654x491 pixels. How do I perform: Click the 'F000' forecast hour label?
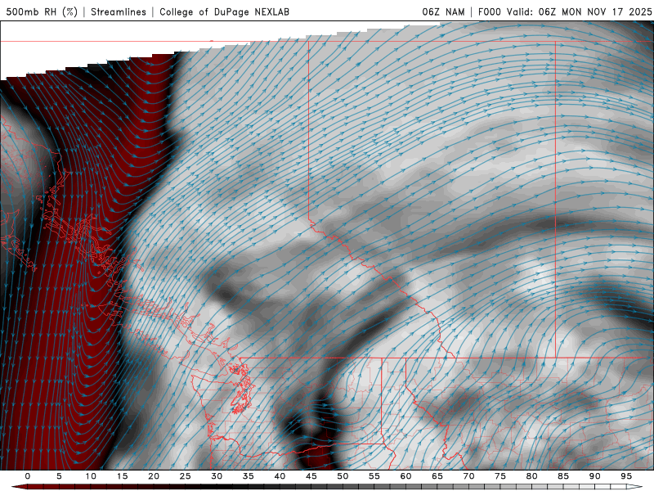click(x=489, y=11)
